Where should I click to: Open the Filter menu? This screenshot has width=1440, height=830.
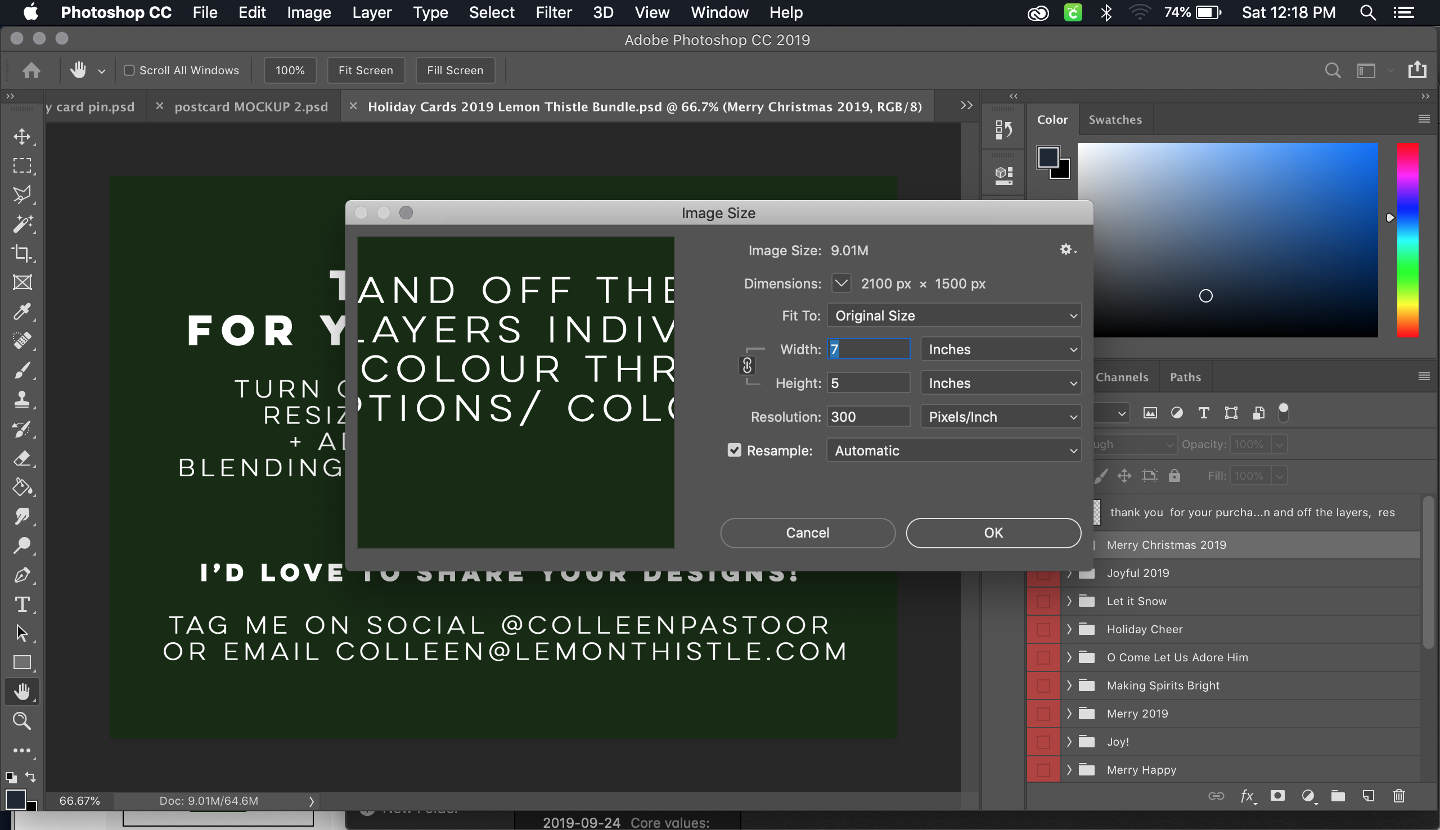(x=553, y=12)
